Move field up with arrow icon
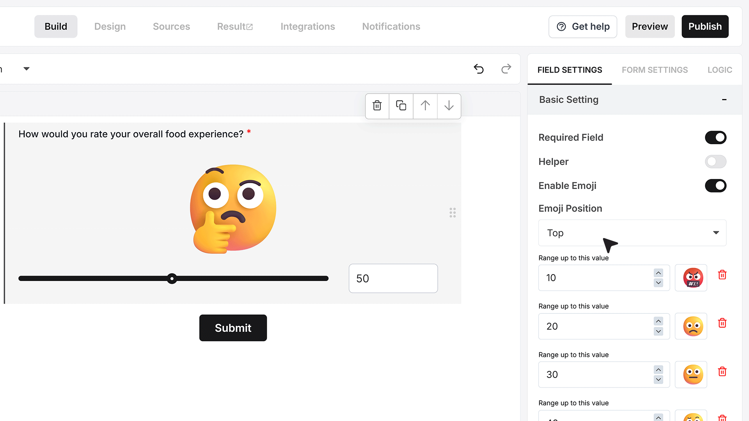Screen dimensions: 749x421 click(425, 106)
